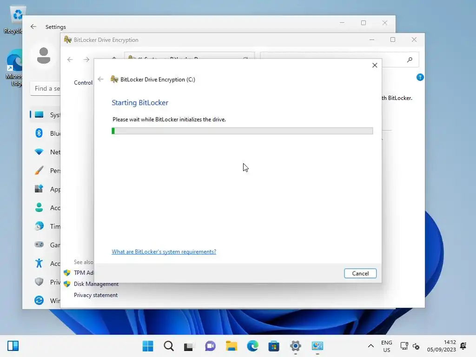Select Bluetooth category icon in Settings
The width and height of the screenshot is (476, 357).
[39, 133]
